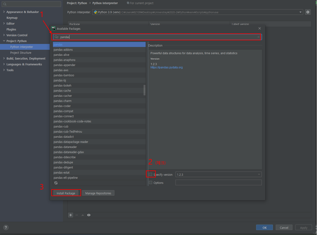The width and height of the screenshot is (317, 235).
Task: Expand Build, Execution, Deployment
Action: tap(4, 58)
